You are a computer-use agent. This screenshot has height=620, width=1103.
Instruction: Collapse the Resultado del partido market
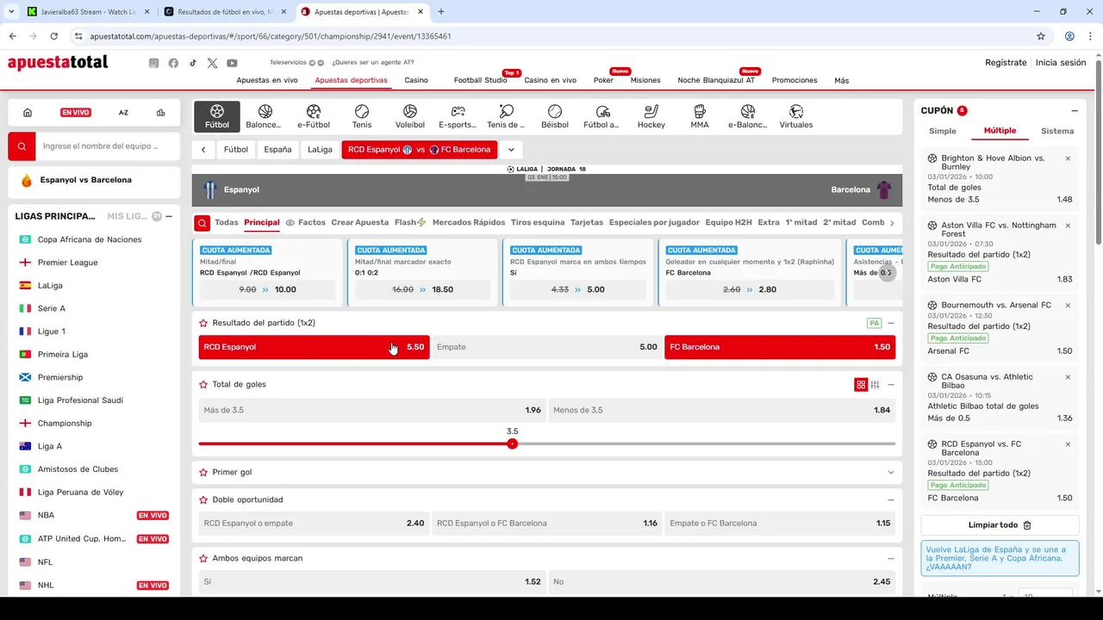pos(891,323)
